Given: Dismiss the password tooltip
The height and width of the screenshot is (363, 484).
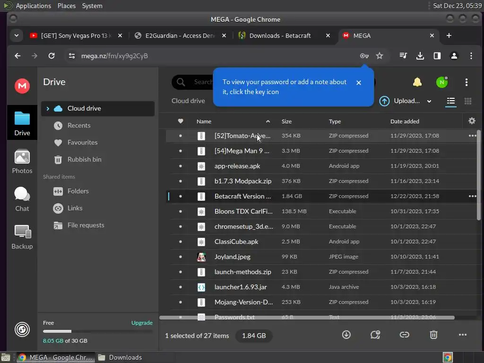Looking at the screenshot, I should click(358, 83).
